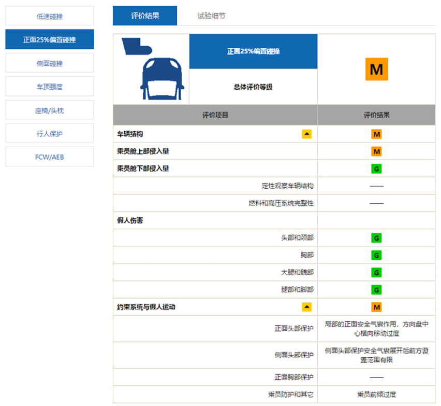Open the 行人保护 sidebar item
The width and height of the screenshot is (441, 406).
pos(50,133)
